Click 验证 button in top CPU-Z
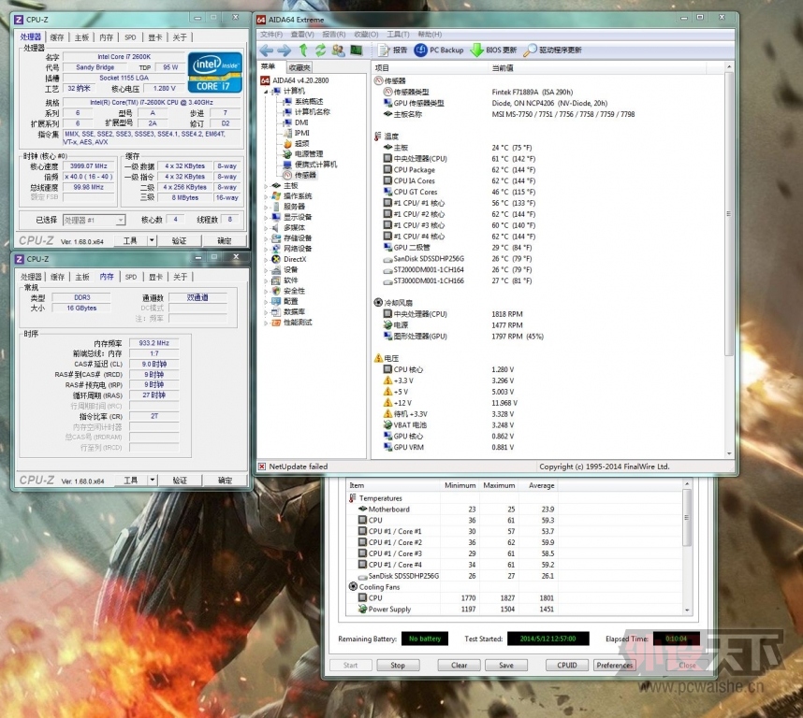The width and height of the screenshot is (803, 718). coord(179,240)
